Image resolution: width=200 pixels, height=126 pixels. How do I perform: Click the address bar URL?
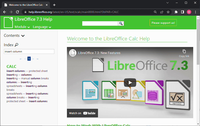click(x=73, y=12)
